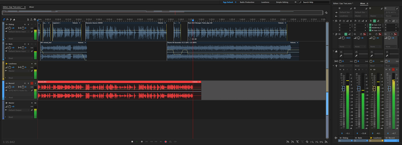The height and width of the screenshot is (145, 402).
Task: Switch to the Mixer tab beside Editor
Action: (x=31, y=7)
